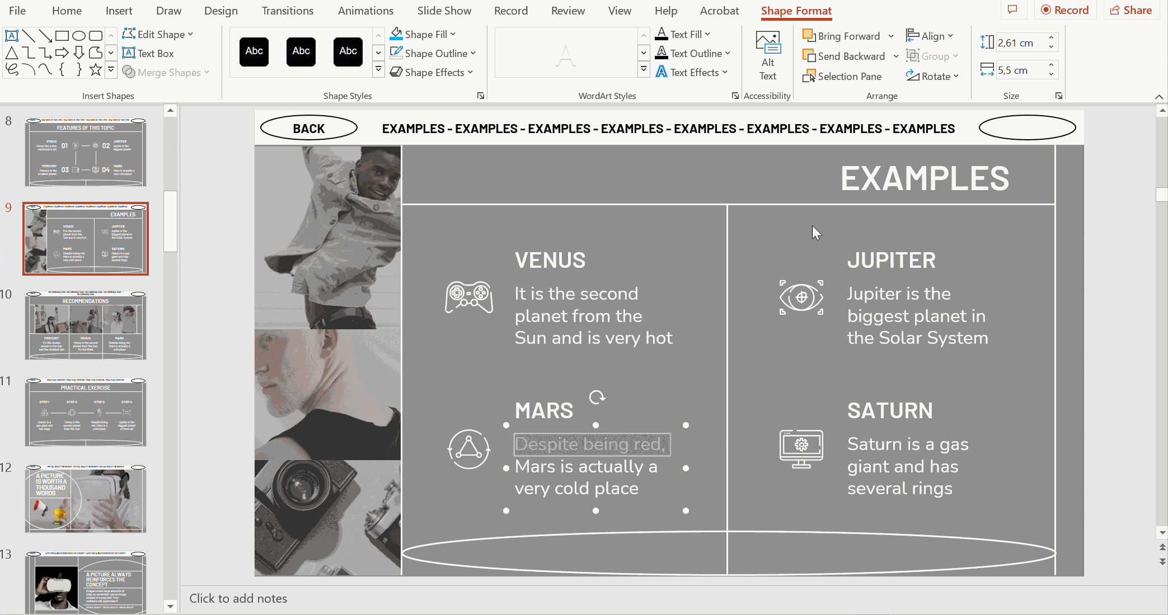Open the Acrobat tab
Viewport: 1168px width, 615px height.
click(719, 11)
